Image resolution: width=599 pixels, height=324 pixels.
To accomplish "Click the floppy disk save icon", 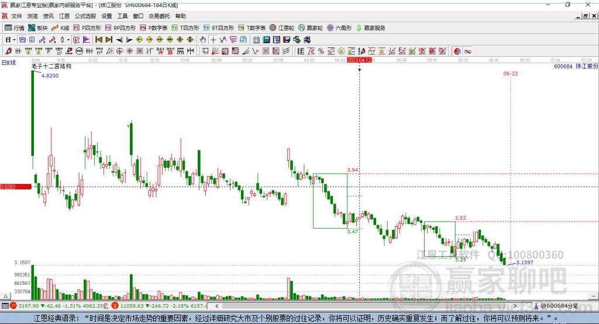I will point(287,40).
